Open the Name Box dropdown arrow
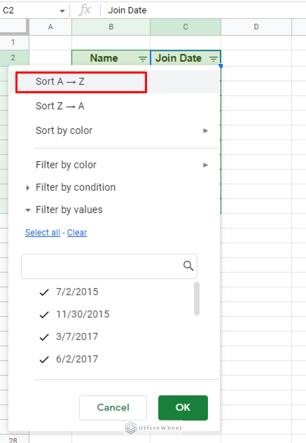306x443 pixels. (x=62, y=11)
